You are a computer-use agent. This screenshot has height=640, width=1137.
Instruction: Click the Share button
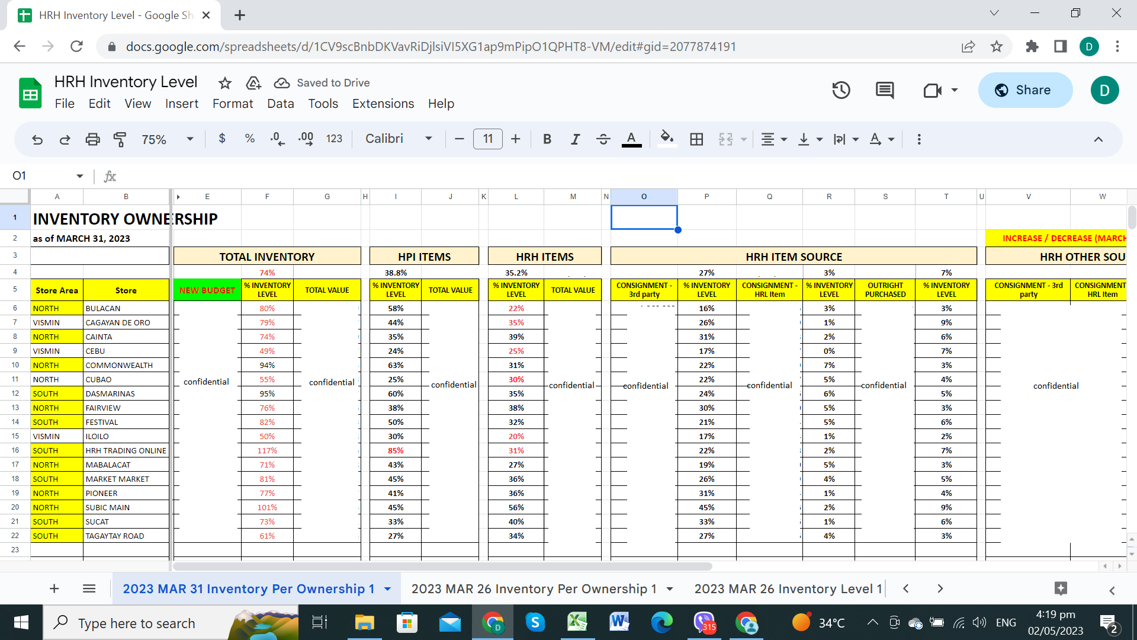pos(1024,90)
